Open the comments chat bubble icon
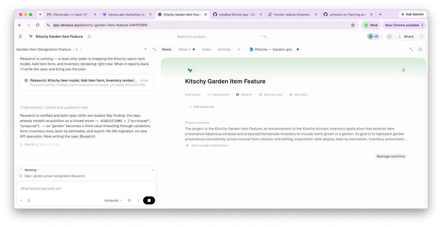Screen dimensions: 442x227 pos(389,36)
